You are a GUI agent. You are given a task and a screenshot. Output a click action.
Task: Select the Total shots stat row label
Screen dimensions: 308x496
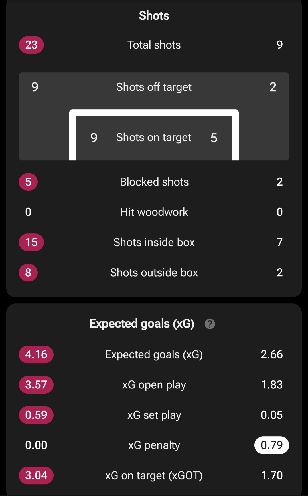[x=154, y=45]
